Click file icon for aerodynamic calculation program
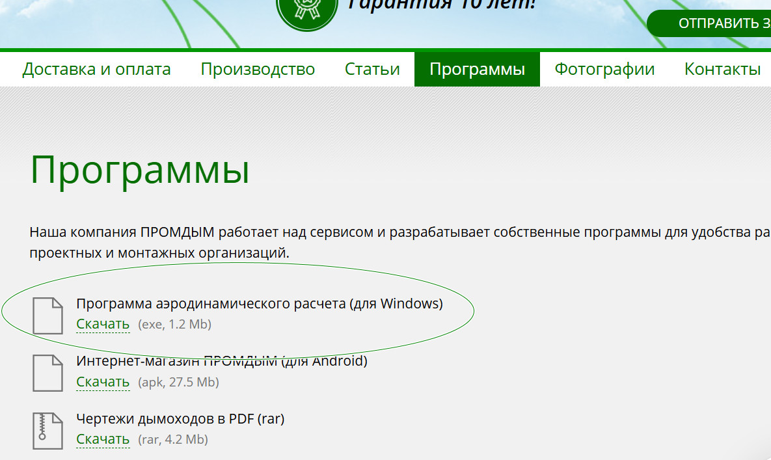The height and width of the screenshot is (460, 771). 48,315
